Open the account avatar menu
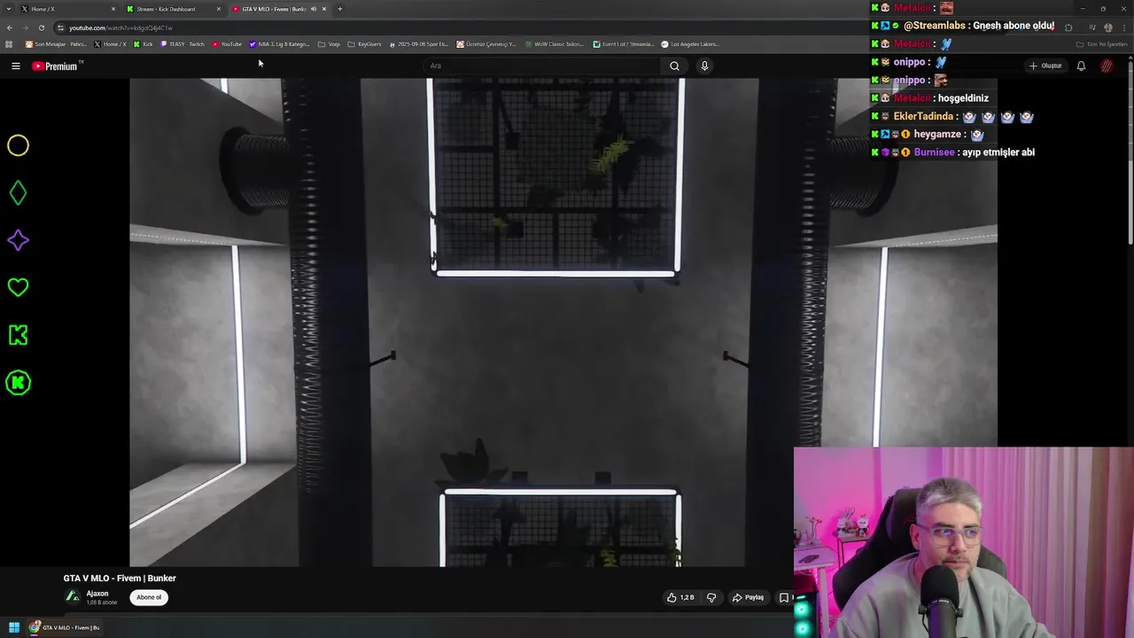Screen dimensions: 1134x638 click(x=1107, y=66)
